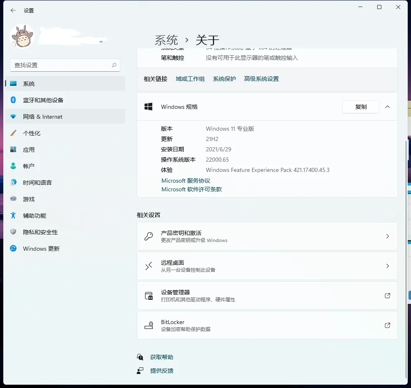Screen dimensions: 411x388
Task: Select the 个性化 paintbrush item
Action: (32, 133)
